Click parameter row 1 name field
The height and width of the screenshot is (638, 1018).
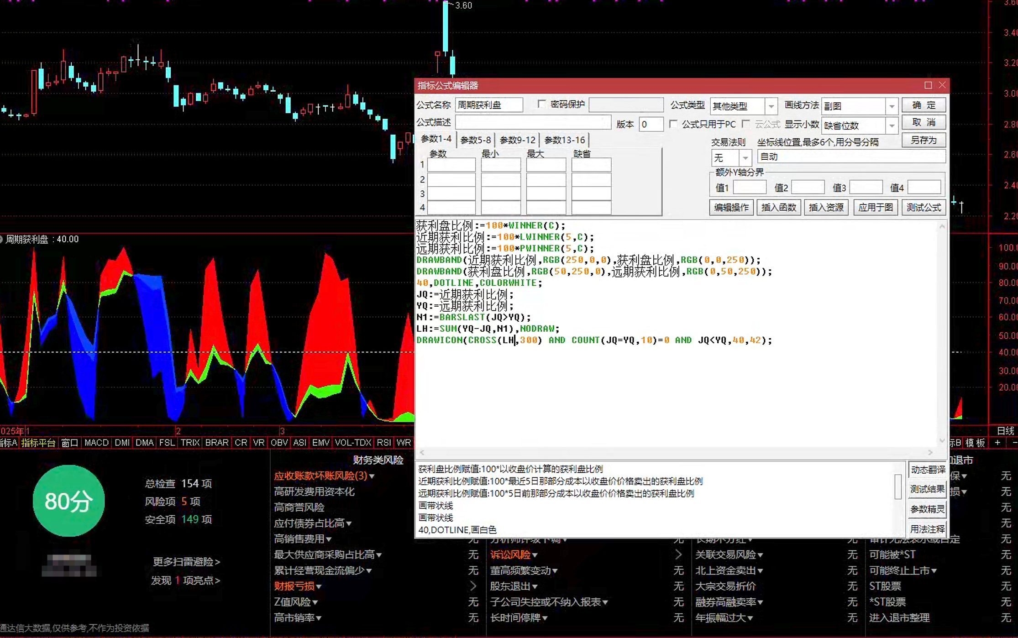tap(451, 165)
